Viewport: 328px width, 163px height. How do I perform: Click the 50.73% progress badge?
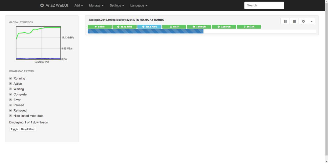(249, 27)
